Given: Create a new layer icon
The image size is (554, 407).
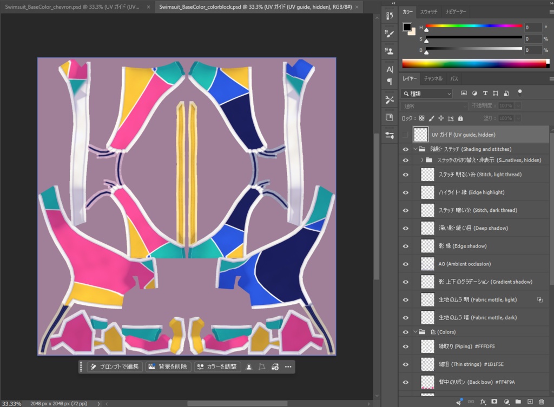Looking at the screenshot, I should click(530, 402).
